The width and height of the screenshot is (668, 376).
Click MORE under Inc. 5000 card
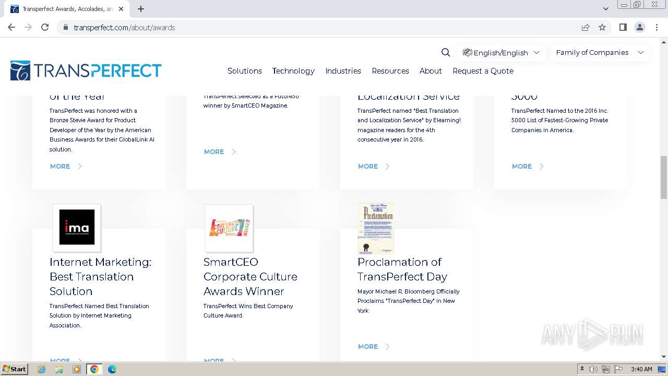(x=522, y=166)
